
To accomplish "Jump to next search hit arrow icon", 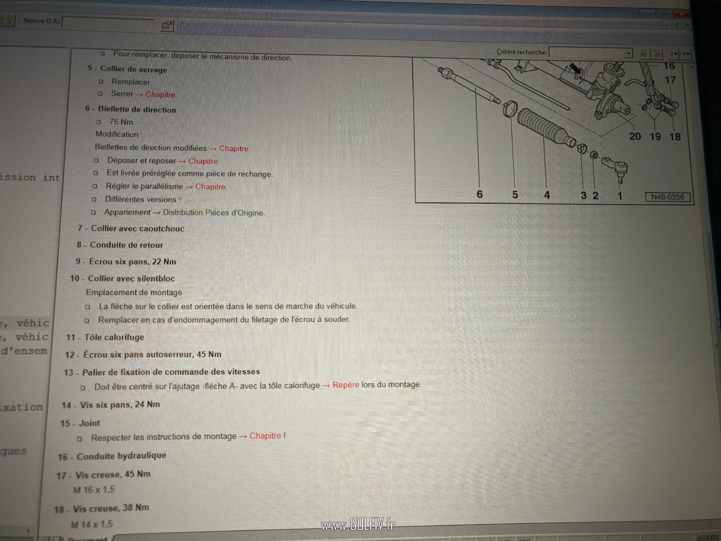I will pos(686,54).
